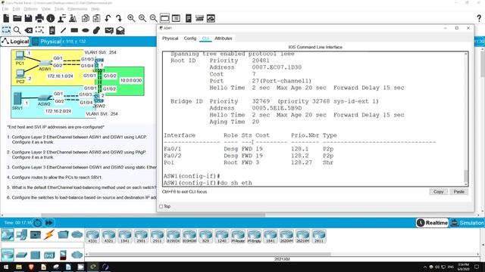Print the workspace with printer icon
485x272 pixels.
pyautogui.click(x=39, y=18)
